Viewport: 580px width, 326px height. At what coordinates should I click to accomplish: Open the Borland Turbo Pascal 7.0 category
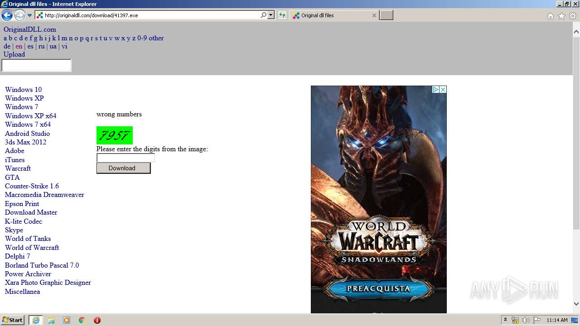click(42, 265)
